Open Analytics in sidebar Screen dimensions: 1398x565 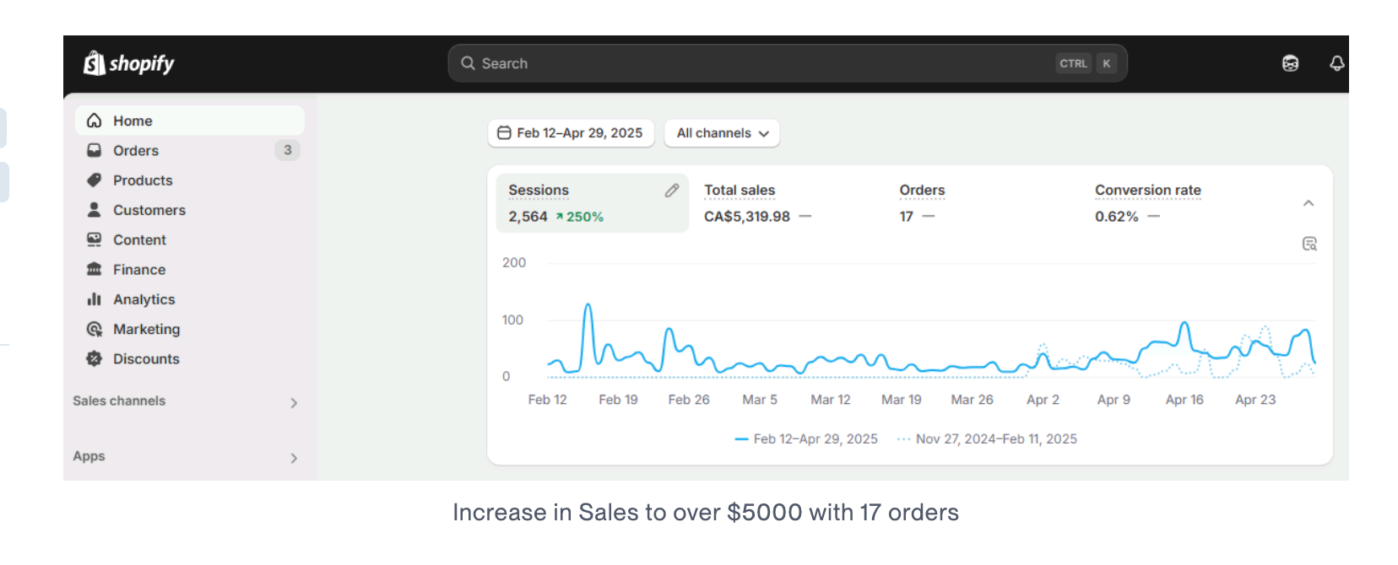(x=190, y=299)
